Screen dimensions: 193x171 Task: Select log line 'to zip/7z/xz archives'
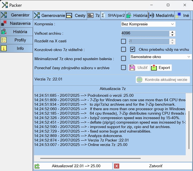tap(105, 104)
